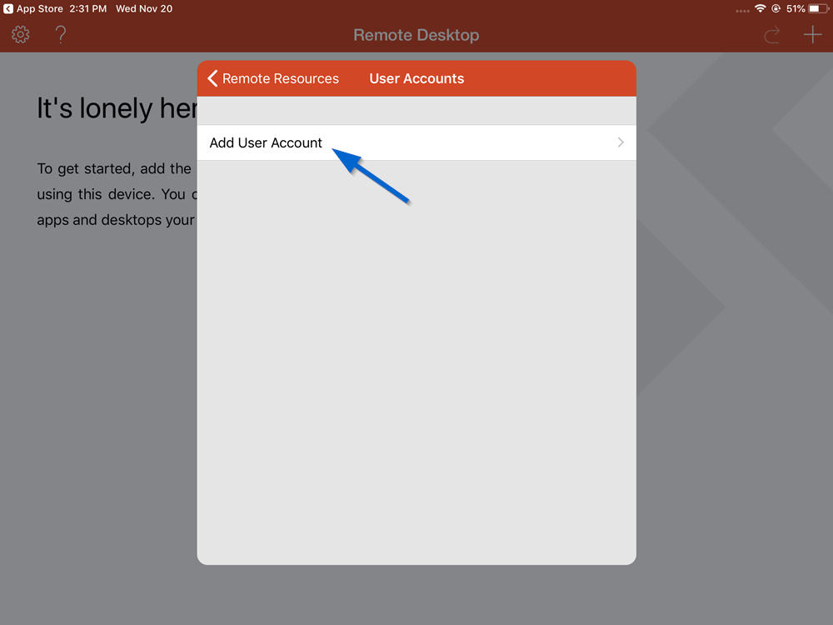Tap the Wi-Fi status icon
This screenshot has width=833, height=625.
761,8
